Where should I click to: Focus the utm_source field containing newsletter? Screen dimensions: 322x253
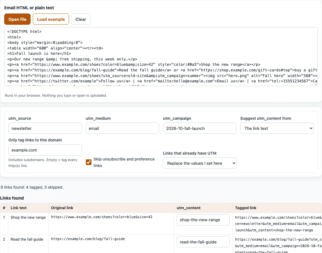(x=45, y=128)
